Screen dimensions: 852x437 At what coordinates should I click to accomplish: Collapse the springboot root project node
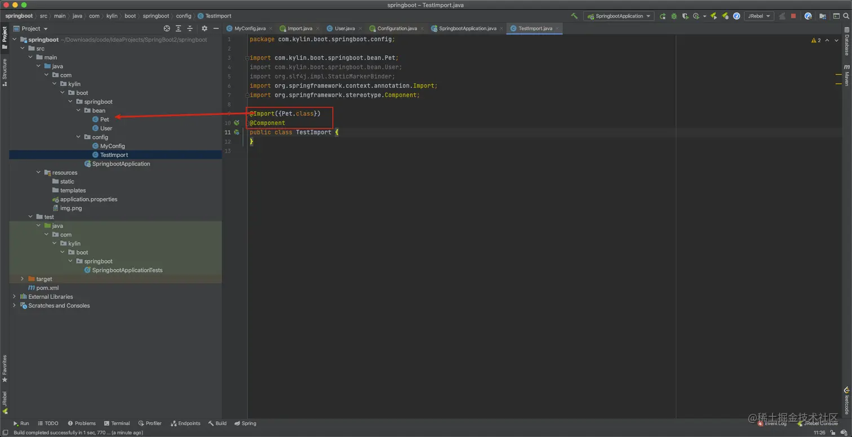point(14,40)
